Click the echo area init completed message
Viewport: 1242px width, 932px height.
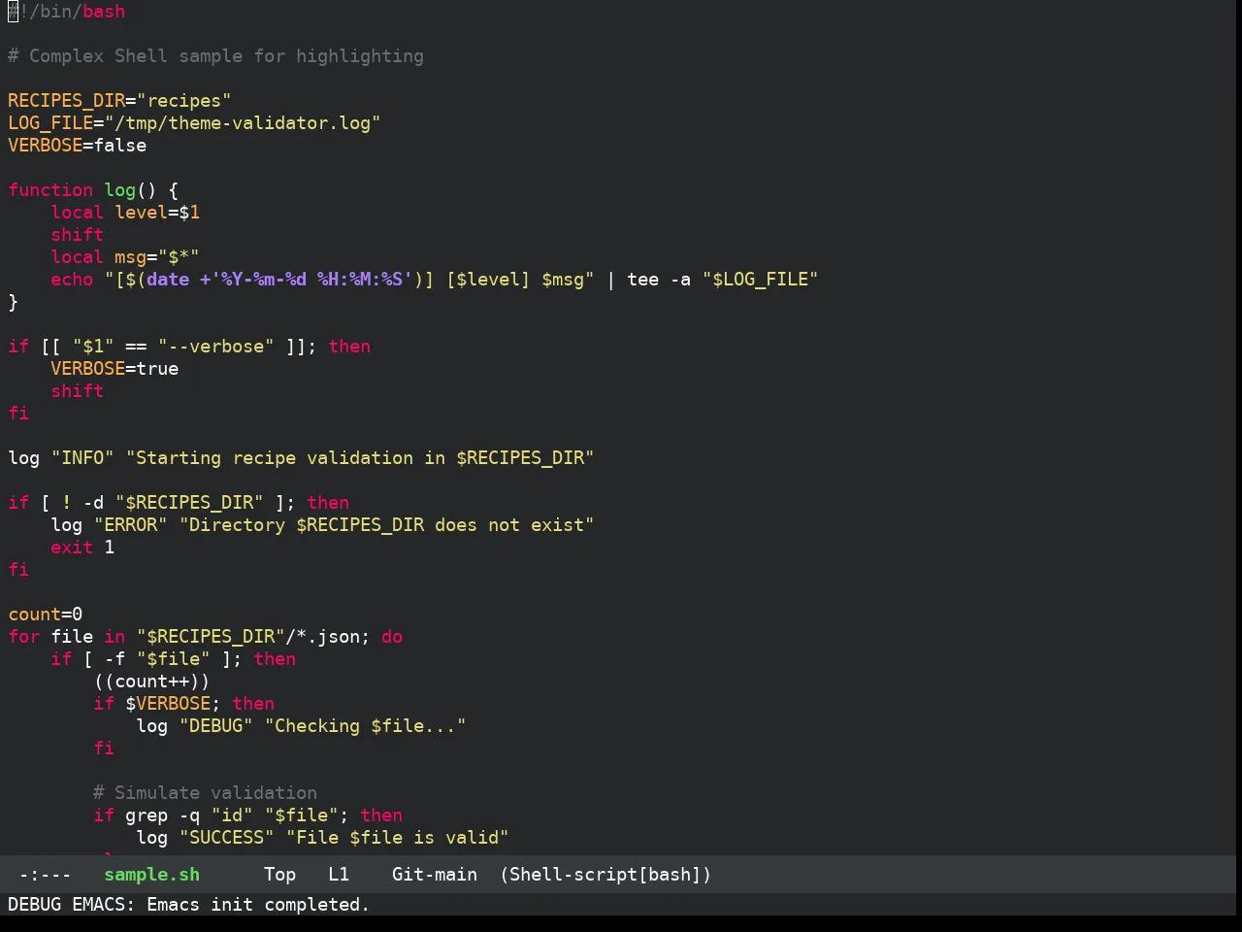[x=188, y=905]
